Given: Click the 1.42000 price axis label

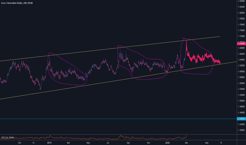Looking at the screenshot, I should coord(242,124).
